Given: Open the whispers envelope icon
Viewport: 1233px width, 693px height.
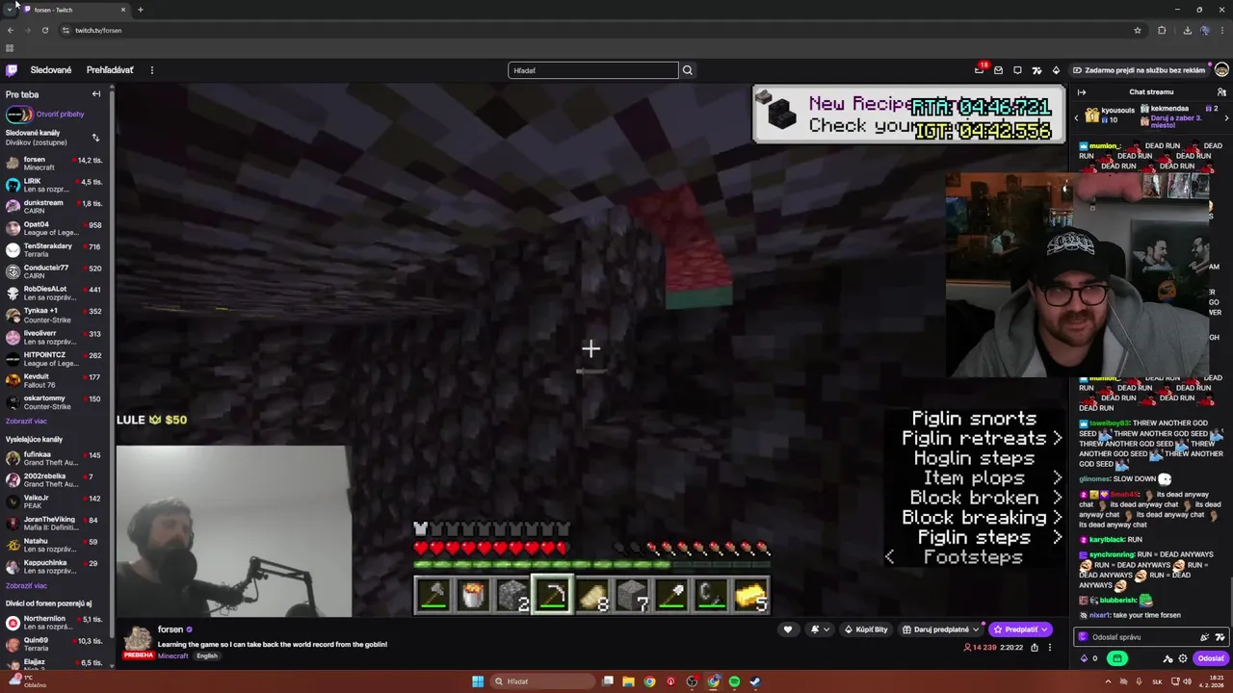Looking at the screenshot, I should point(998,70).
